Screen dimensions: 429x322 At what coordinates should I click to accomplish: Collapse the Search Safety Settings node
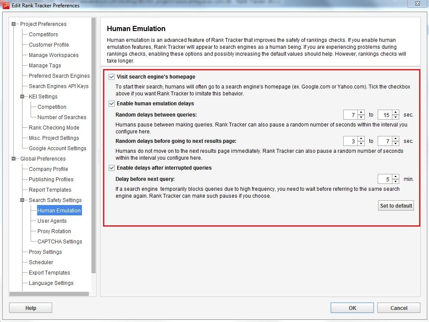(22, 200)
